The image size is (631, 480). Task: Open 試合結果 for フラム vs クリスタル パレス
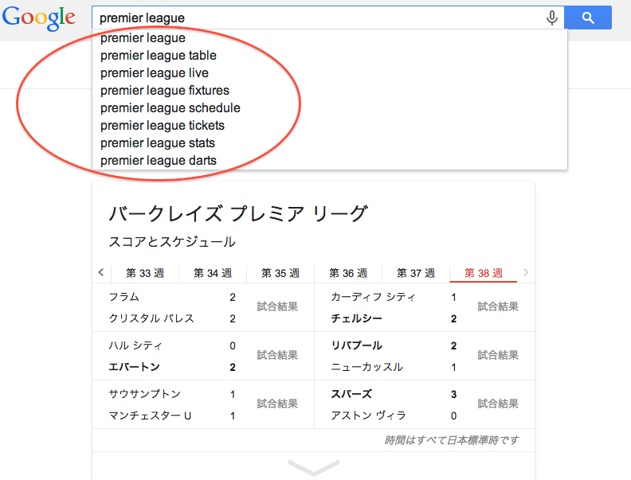tap(277, 307)
